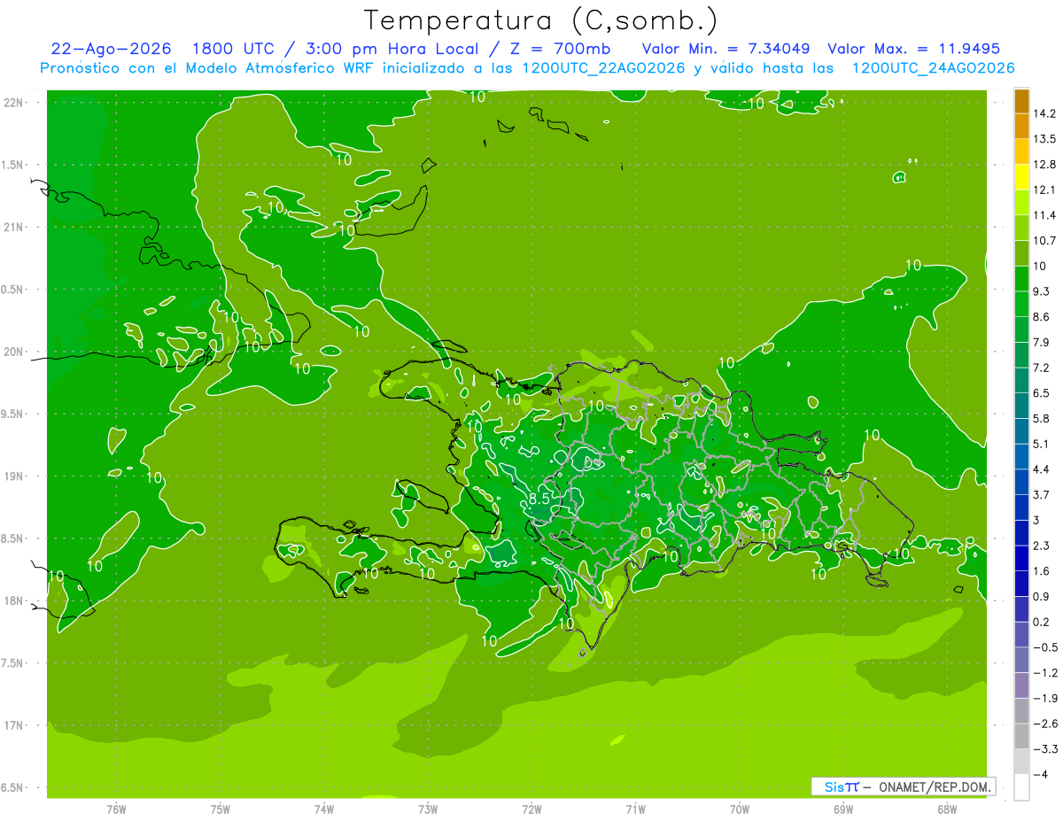
Task: Click the date "22-Ago-2026" in the header
Action: [x=111, y=49]
